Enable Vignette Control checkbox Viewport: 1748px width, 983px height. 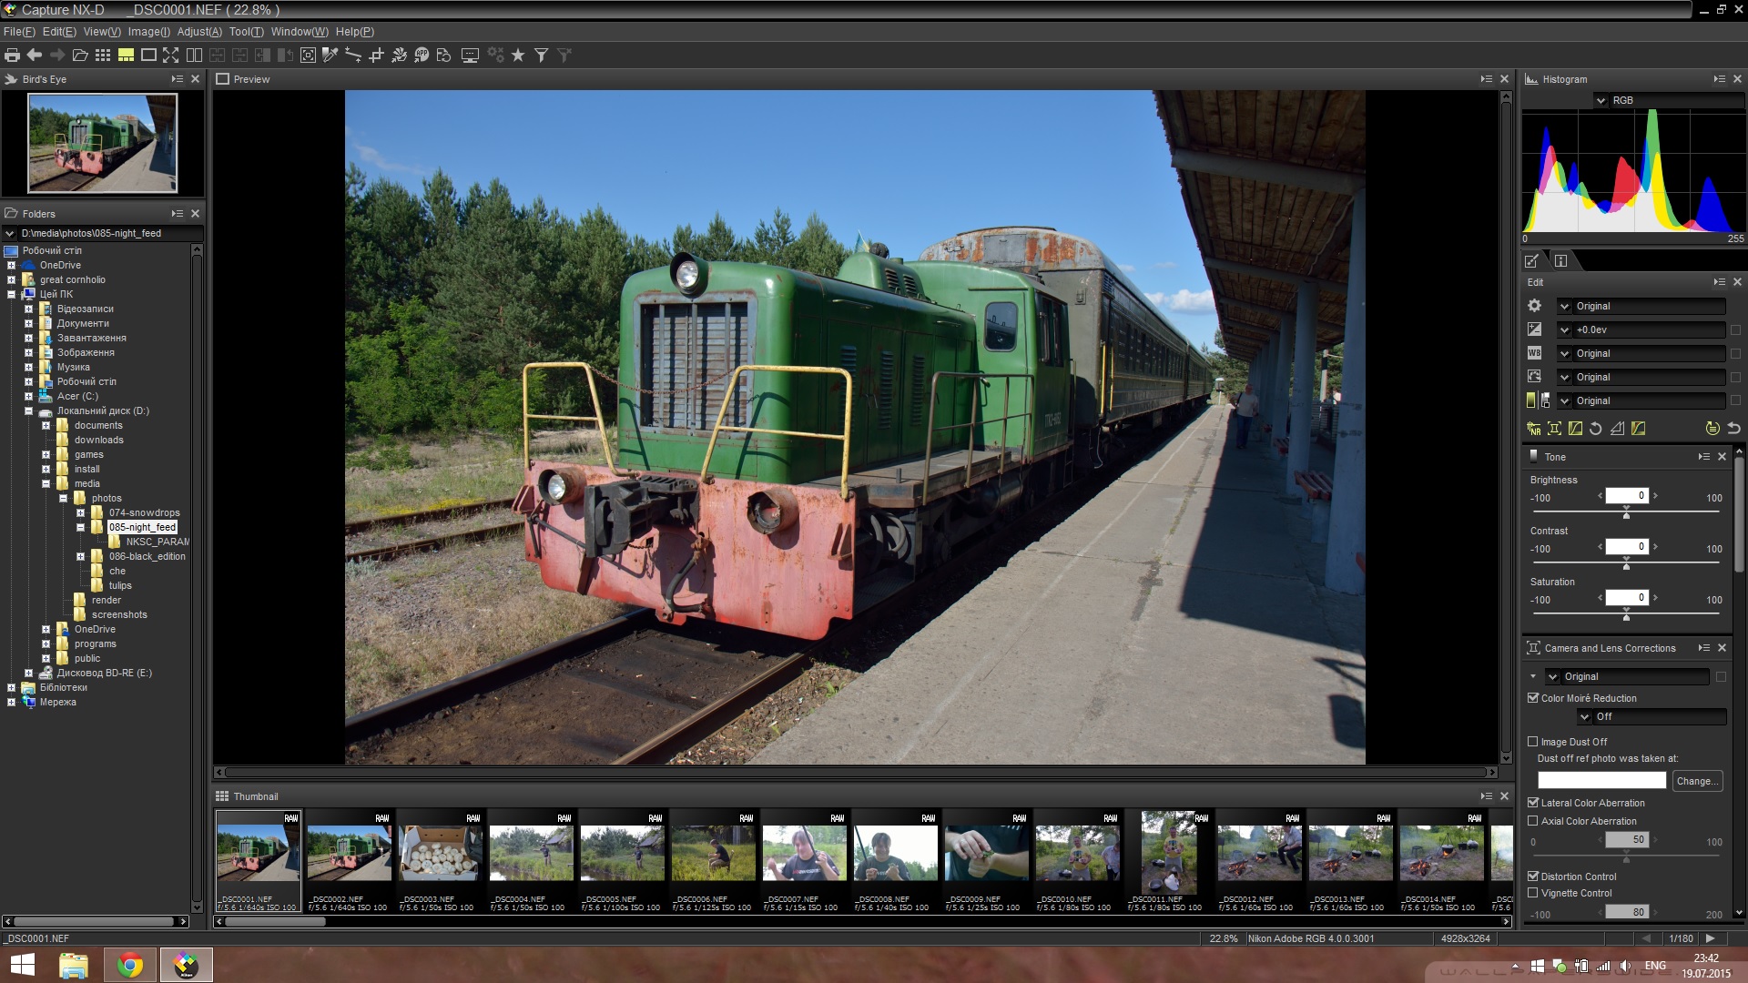1533,893
